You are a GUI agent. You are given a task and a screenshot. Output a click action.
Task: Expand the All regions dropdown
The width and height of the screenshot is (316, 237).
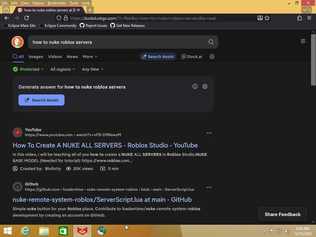(63, 69)
